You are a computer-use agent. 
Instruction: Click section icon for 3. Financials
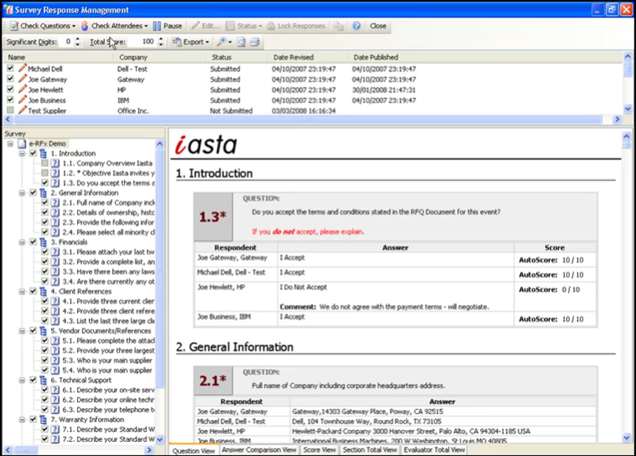[x=43, y=242]
